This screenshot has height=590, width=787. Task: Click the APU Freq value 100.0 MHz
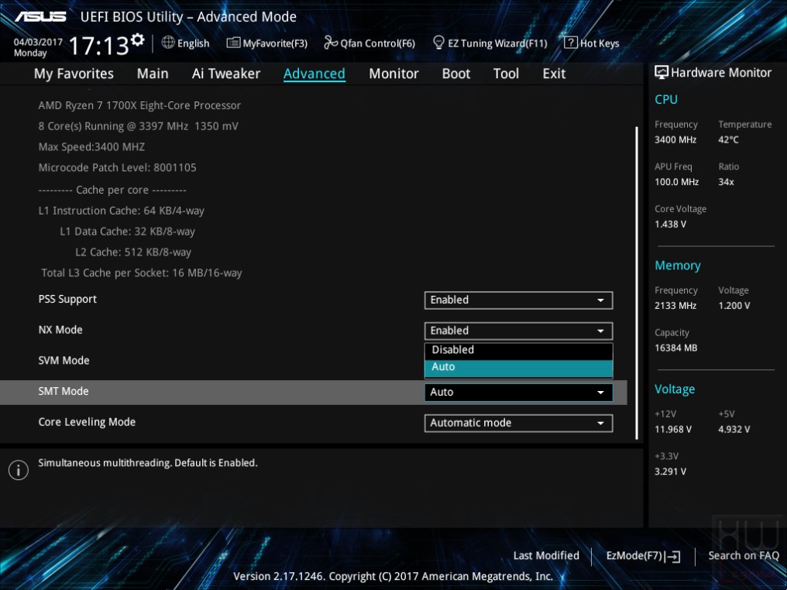[x=676, y=182]
